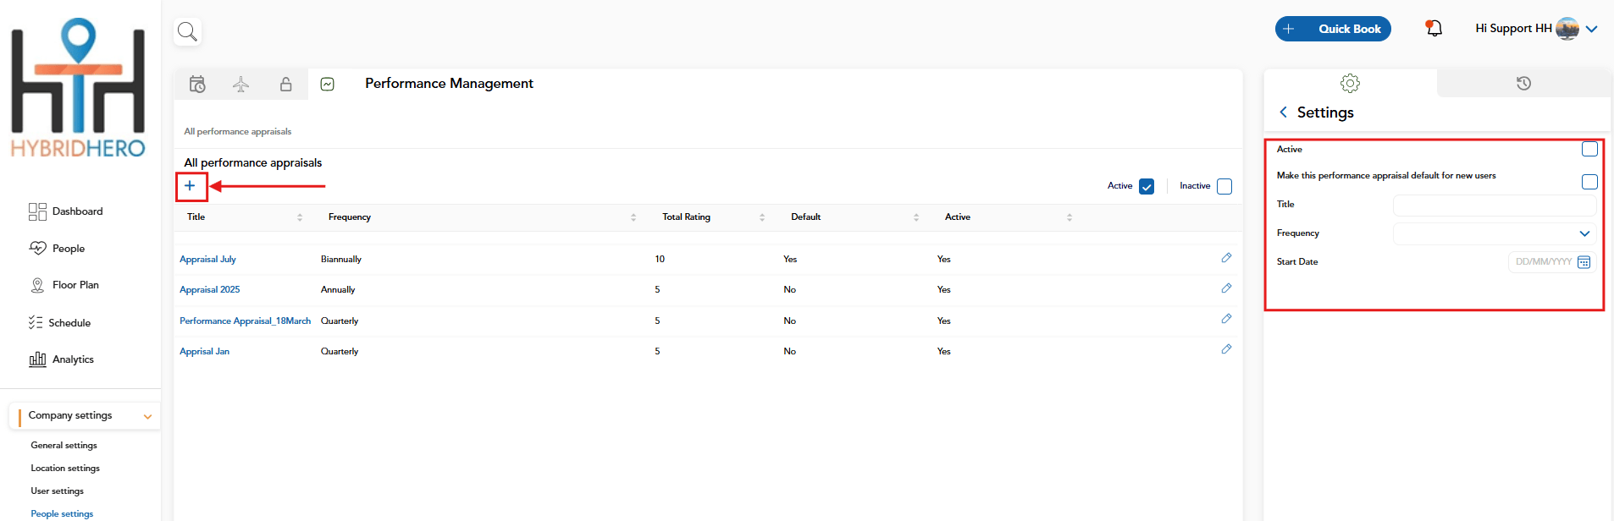Uncheck the Active filter checkbox
This screenshot has height=521, width=1614.
(x=1147, y=187)
